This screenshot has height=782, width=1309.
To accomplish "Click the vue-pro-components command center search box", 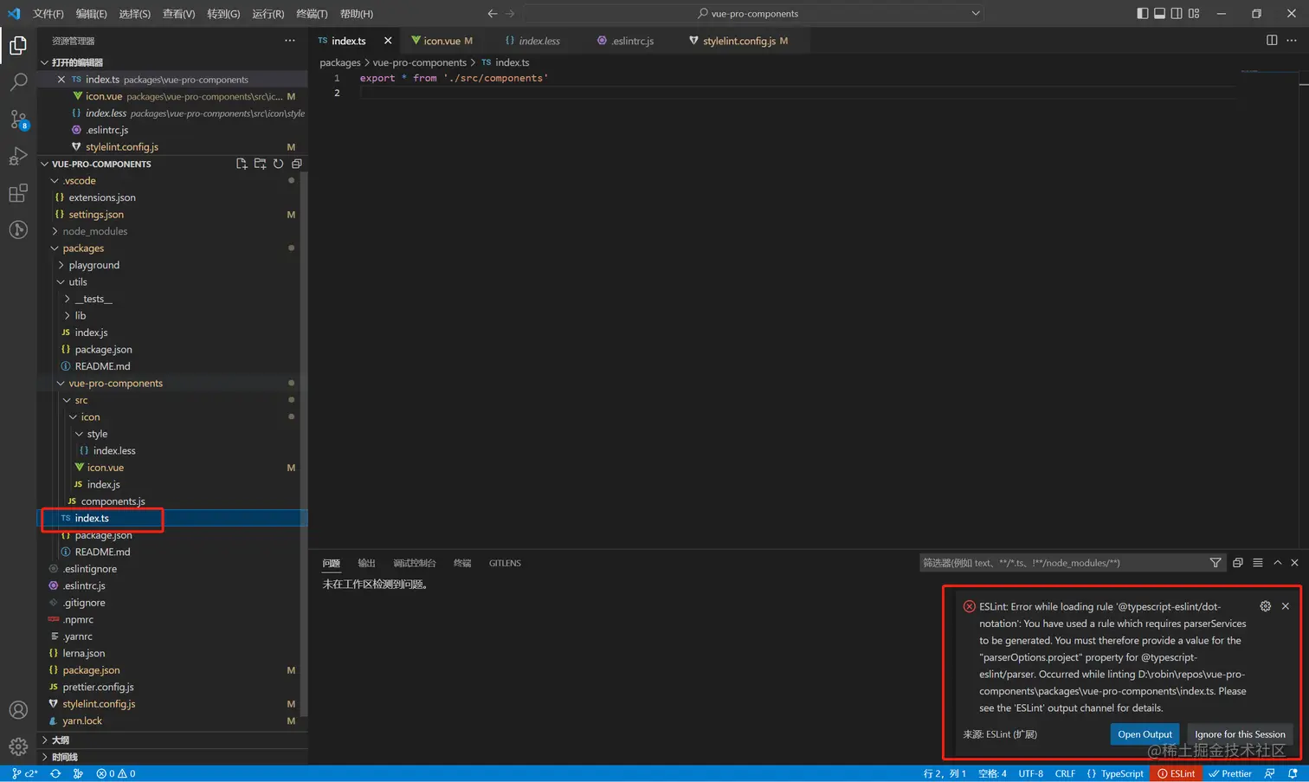I will pyautogui.click(x=754, y=13).
